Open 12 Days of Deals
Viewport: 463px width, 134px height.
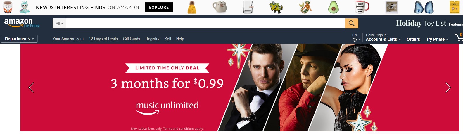[x=103, y=39]
